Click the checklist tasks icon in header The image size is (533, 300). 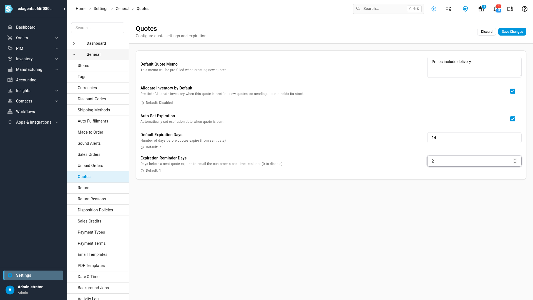(x=449, y=9)
